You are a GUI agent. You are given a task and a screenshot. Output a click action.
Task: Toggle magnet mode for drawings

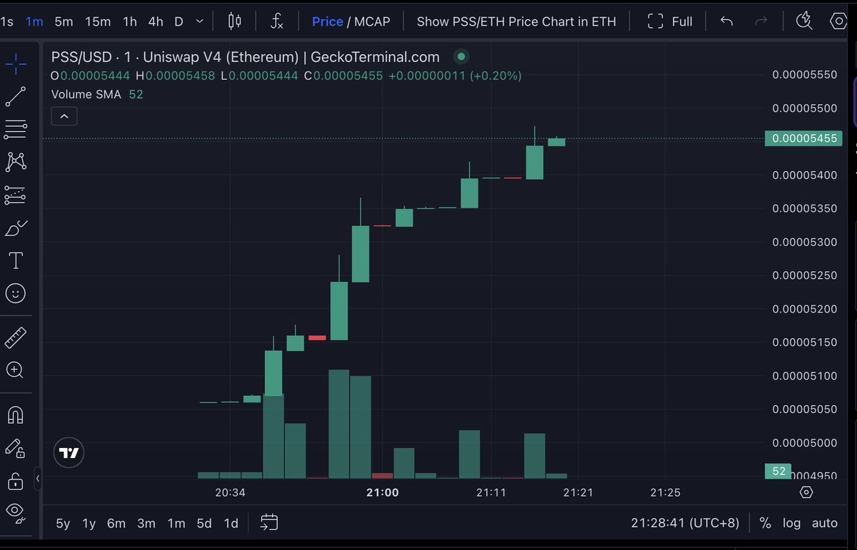(x=16, y=414)
